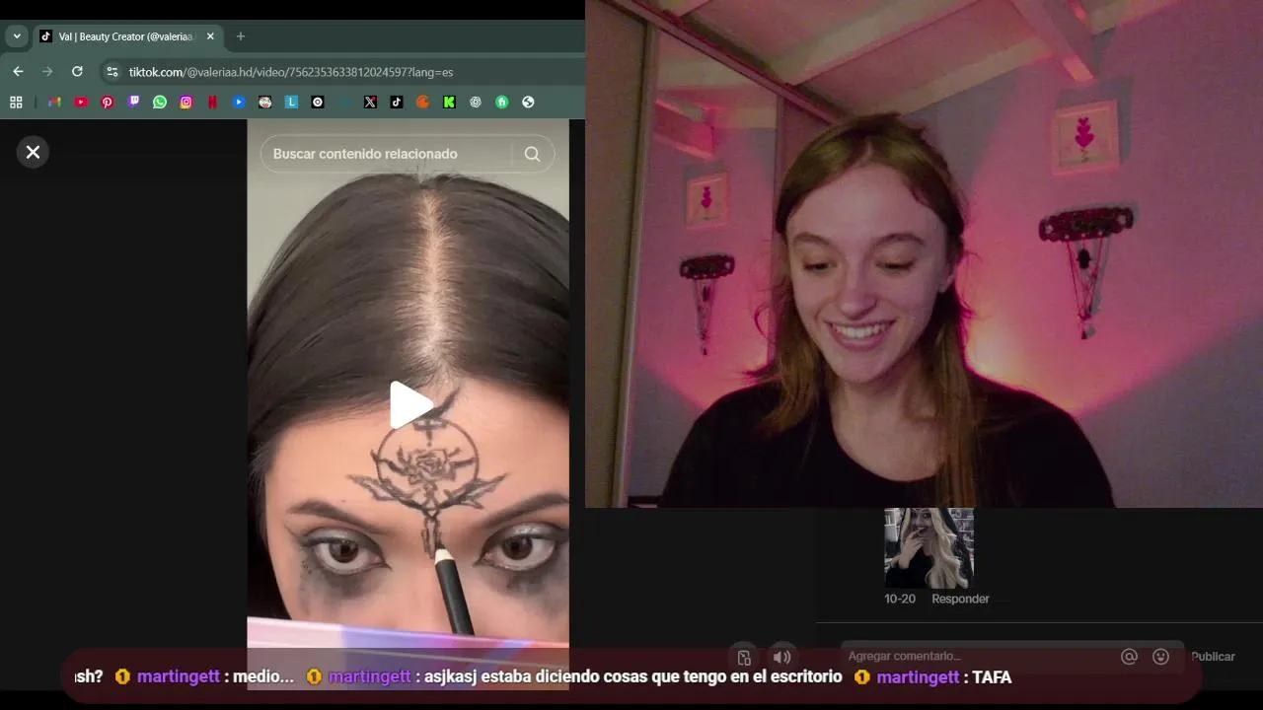Open the apps grid in bookmarks bar

[16, 102]
